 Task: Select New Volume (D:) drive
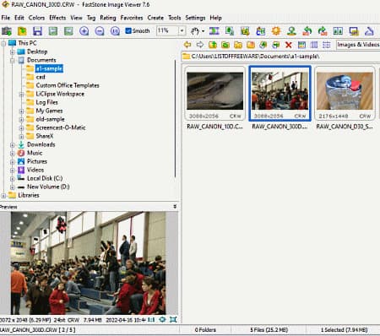click(x=48, y=187)
